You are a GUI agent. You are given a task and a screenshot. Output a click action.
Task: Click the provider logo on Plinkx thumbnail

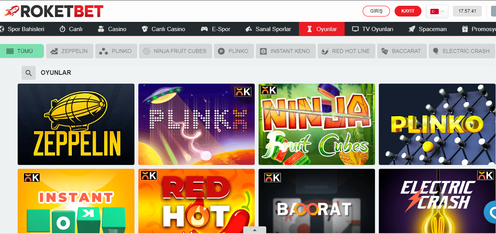[243, 92]
